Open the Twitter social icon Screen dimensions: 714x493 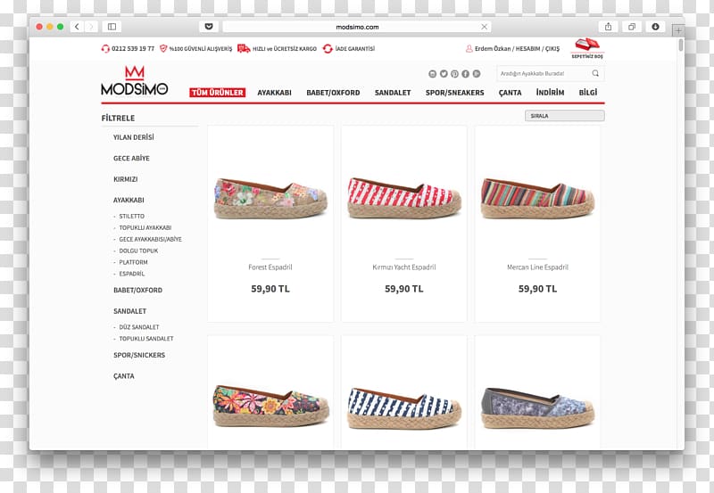(x=444, y=74)
